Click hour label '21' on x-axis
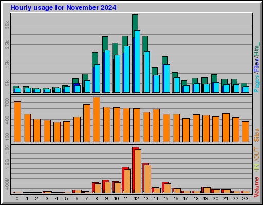This screenshot has width=263, height=205. click(x=226, y=199)
